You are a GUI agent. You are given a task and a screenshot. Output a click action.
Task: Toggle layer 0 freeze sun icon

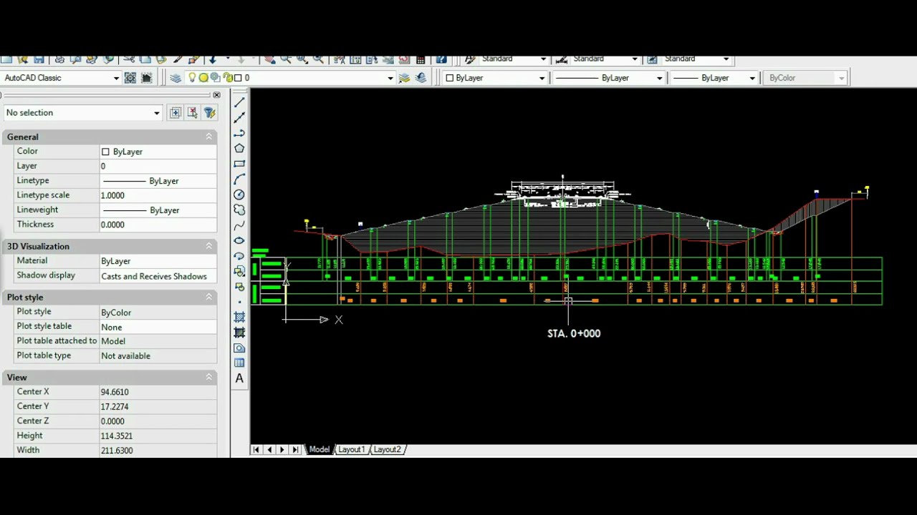203,78
